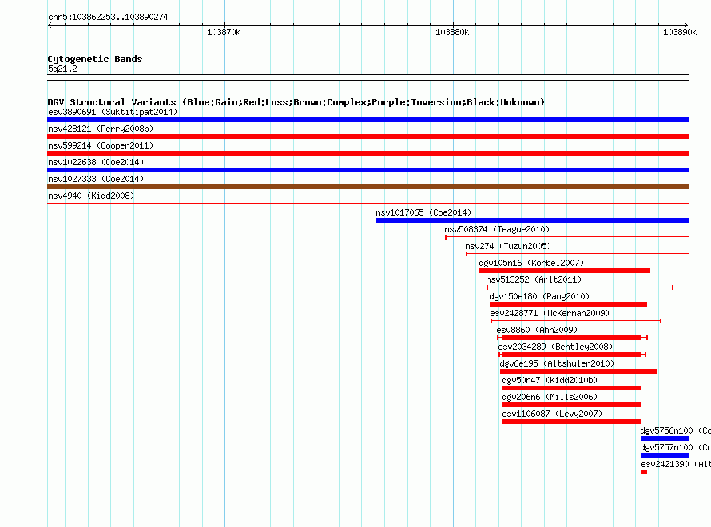Open esv8860 (Ahn2009) variant label

click(538, 330)
